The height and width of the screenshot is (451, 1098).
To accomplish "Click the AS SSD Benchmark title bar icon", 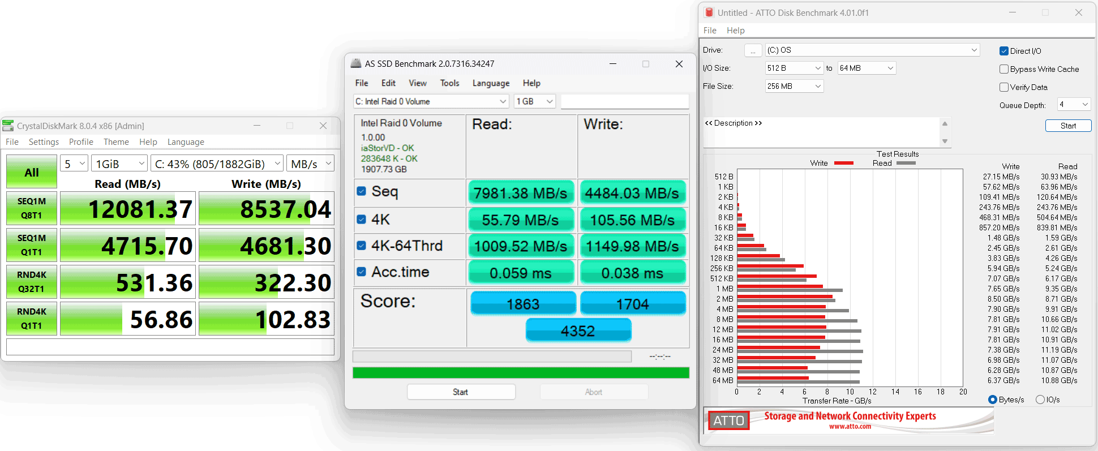I will coord(356,63).
